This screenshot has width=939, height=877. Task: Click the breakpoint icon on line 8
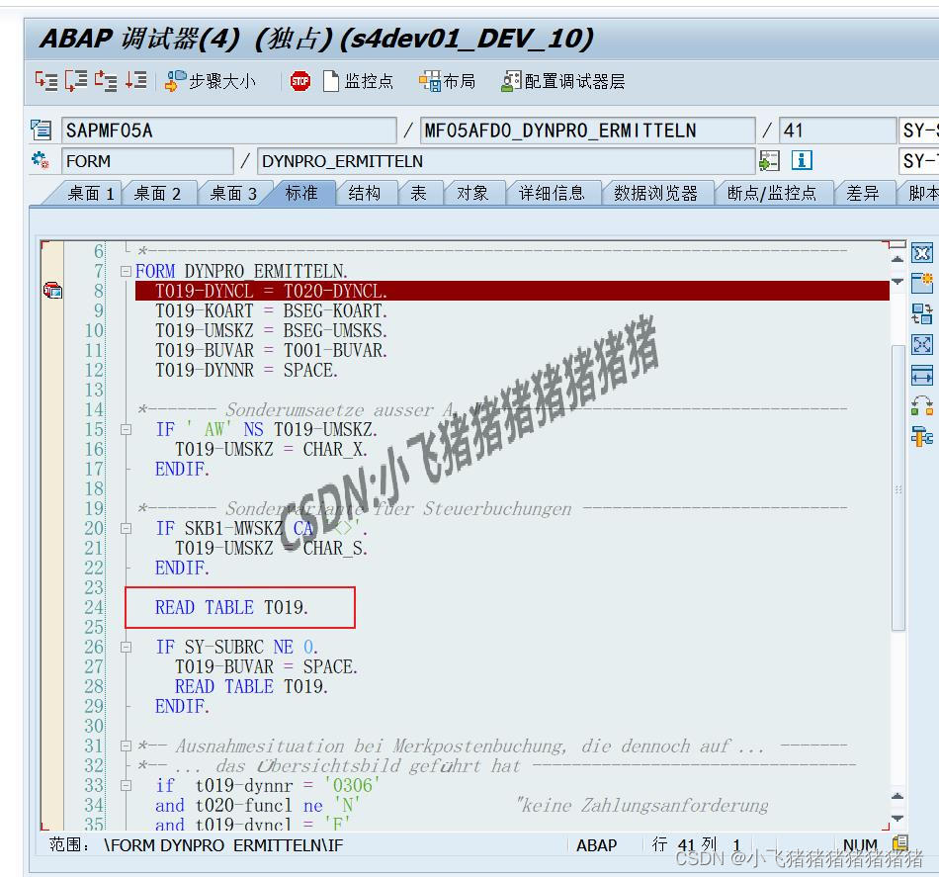(52, 291)
